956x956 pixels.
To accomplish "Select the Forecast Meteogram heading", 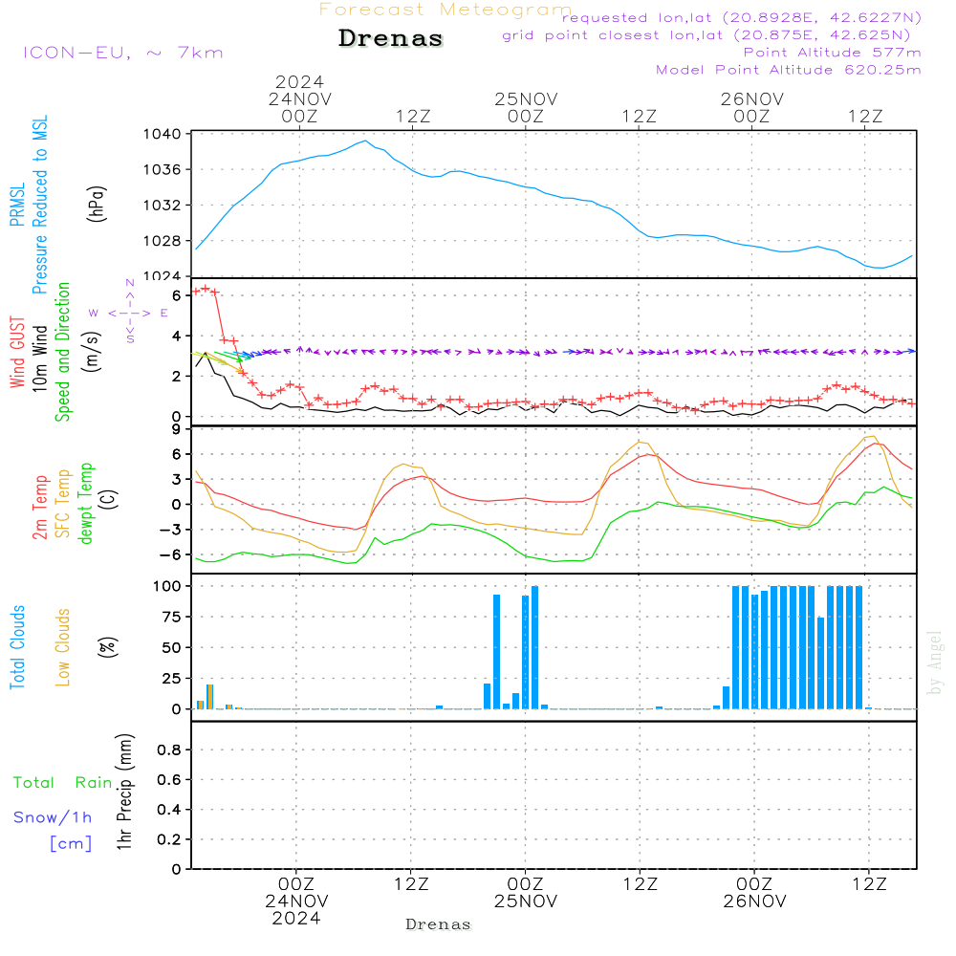I will [x=445, y=10].
